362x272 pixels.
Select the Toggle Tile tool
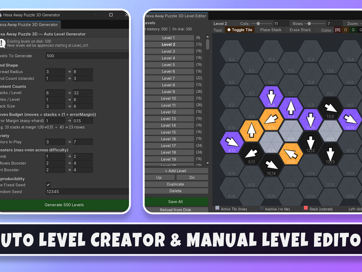point(240,30)
